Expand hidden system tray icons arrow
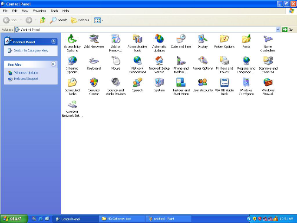The width and height of the screenshot is (297, 223). coord(249,219)
